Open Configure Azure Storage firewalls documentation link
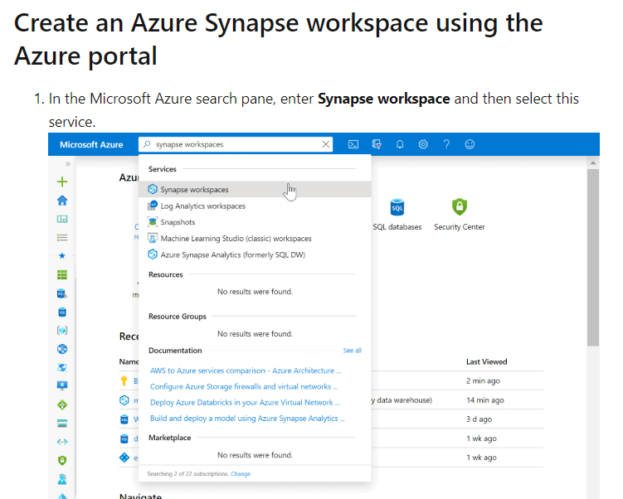The width and height of the screenshot is (623, 499). pos(244,386)
